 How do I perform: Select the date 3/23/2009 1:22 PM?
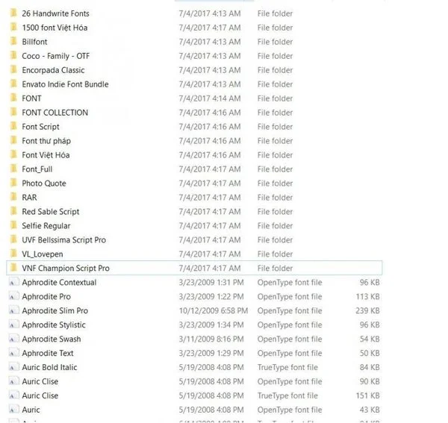(211, 297)
